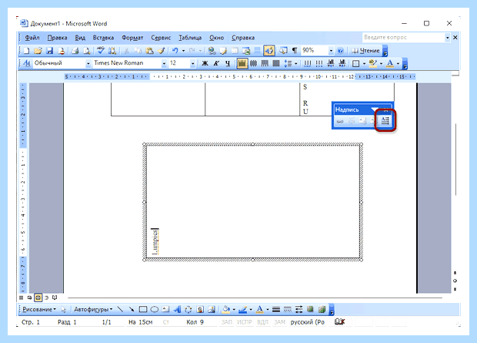The image size is (477, 343).
Task: Toggle bold formatting Ж
Action: (205, 63)
